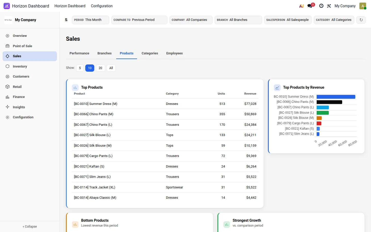Open the wrench debug tools icon

point(329,6)
